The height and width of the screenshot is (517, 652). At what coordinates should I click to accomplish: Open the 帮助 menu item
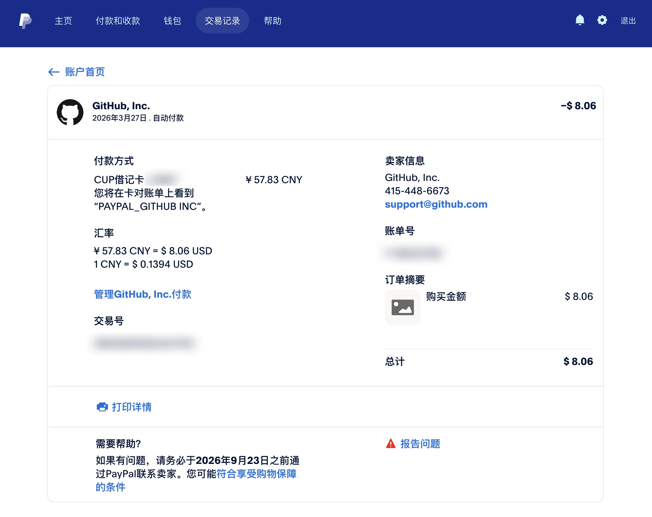[273, 21]
